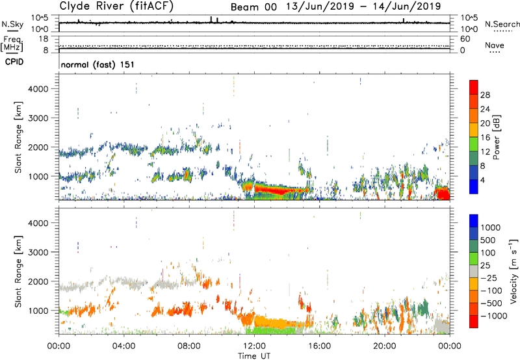Click the '60' Nave tick label

pyautogui.click(x=465, y=39)
